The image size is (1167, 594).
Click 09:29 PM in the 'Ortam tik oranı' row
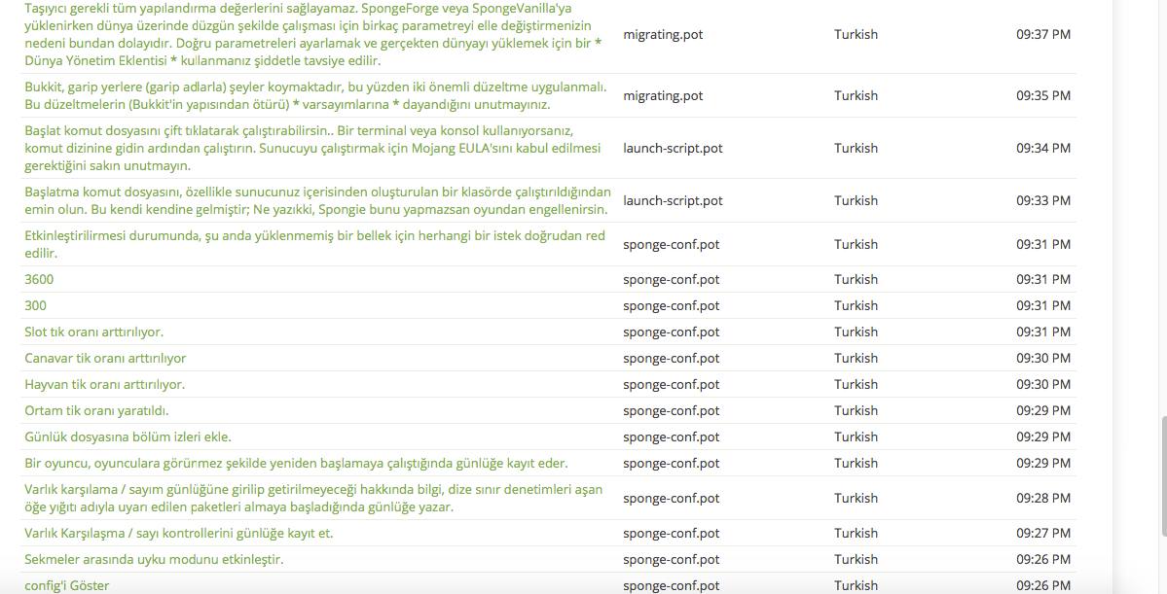tap(1043, 410)
